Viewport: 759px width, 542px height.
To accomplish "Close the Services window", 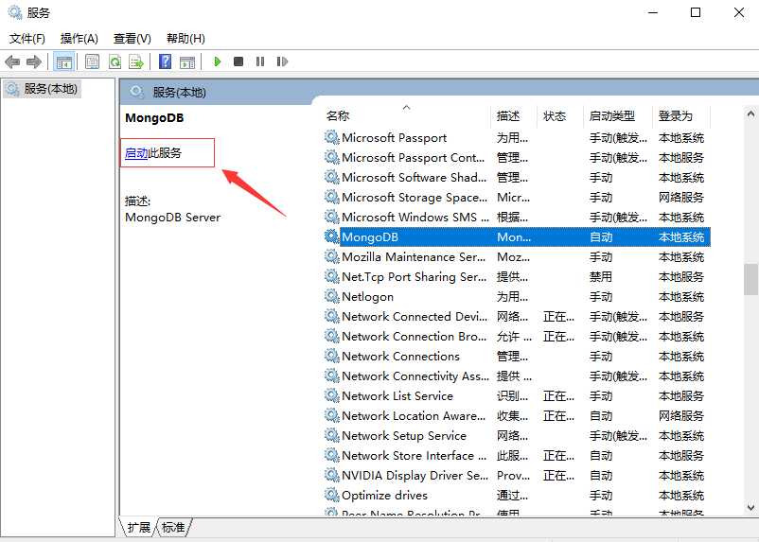I will [739, 12].
